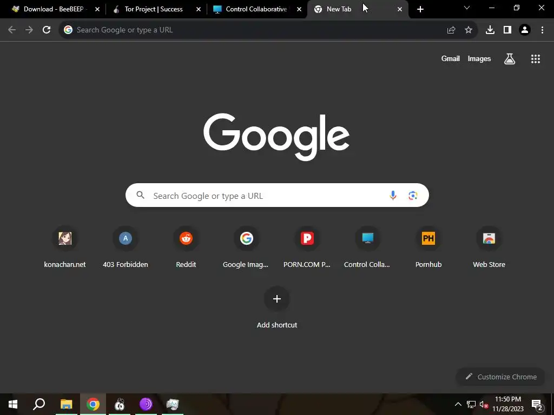Open Search Labs flask icon

[x=510, y=59]
